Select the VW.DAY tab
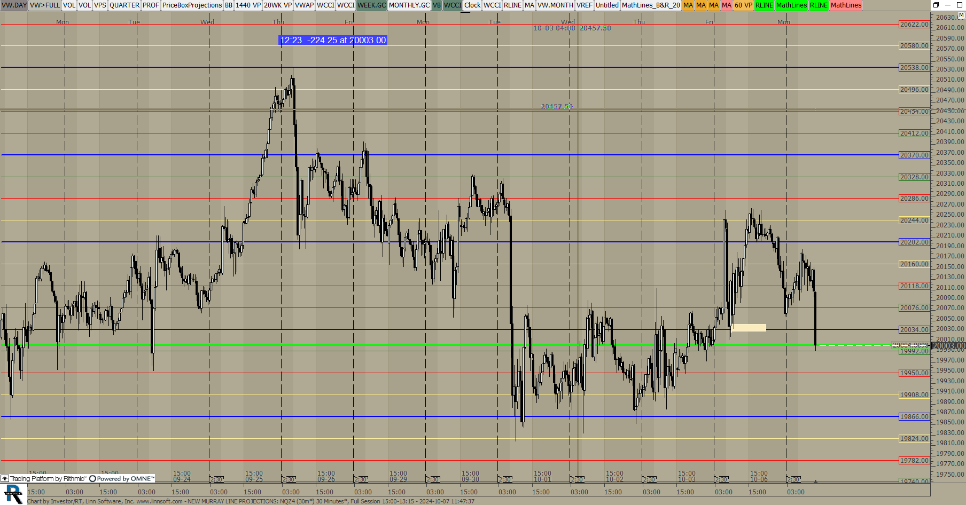Screen dimensions: 966x505 [x=14, y=5]
